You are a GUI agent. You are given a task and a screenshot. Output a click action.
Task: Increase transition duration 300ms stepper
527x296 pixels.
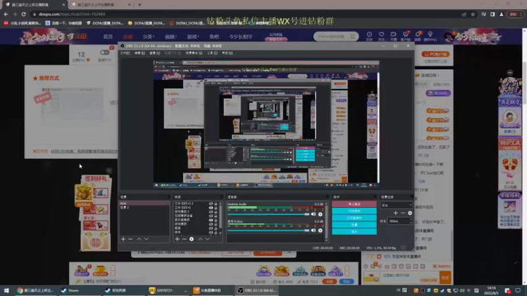tap(410, 220)
